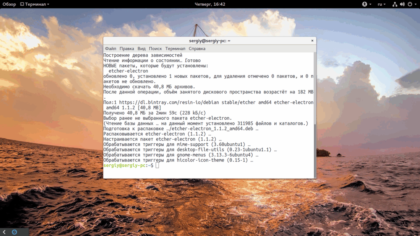Click the line 'Настраивается пакет etcher-electron (1.1.2)'

pos(162,139)
